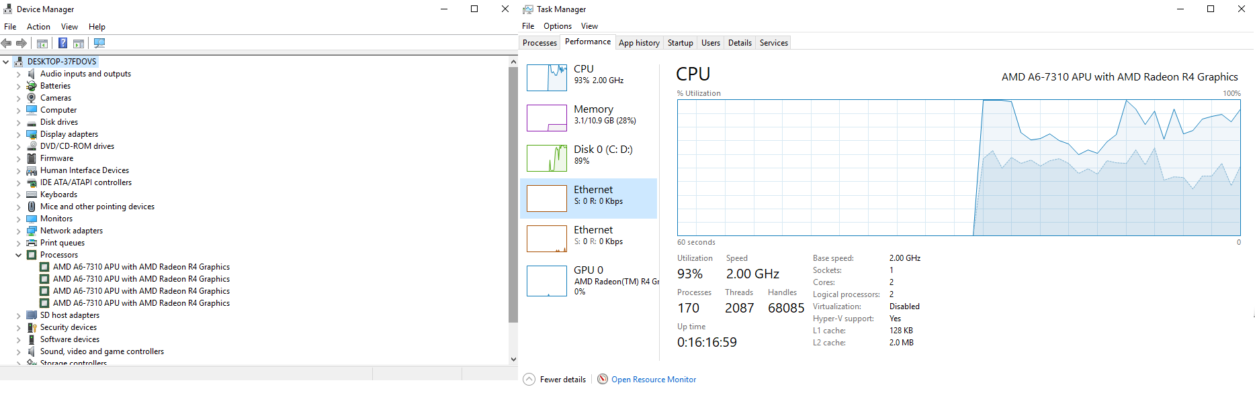Click the Device Manager tree scrollbar down arrow
The image size is (1255, 393).
coord(513,359)
